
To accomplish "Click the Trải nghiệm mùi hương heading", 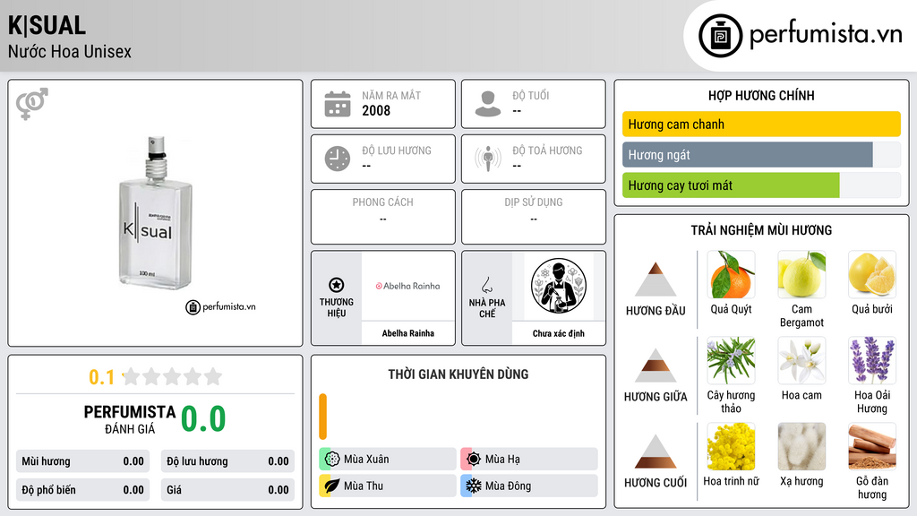I will pyautogui.click(x=761, y=230).
